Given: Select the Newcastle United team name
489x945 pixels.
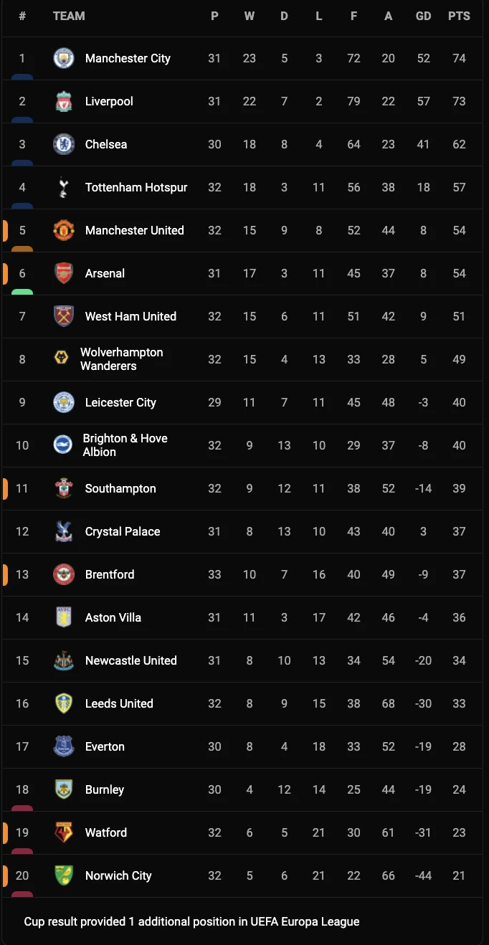Looking at the screenshot, I should [130, 660].
